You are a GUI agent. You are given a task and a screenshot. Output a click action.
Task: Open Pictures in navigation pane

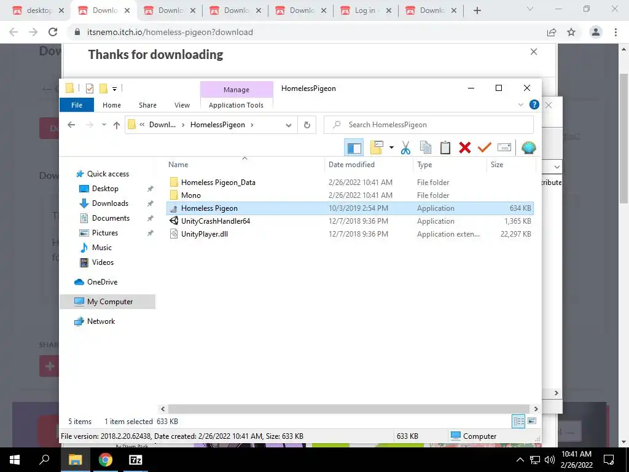(104, 233)
